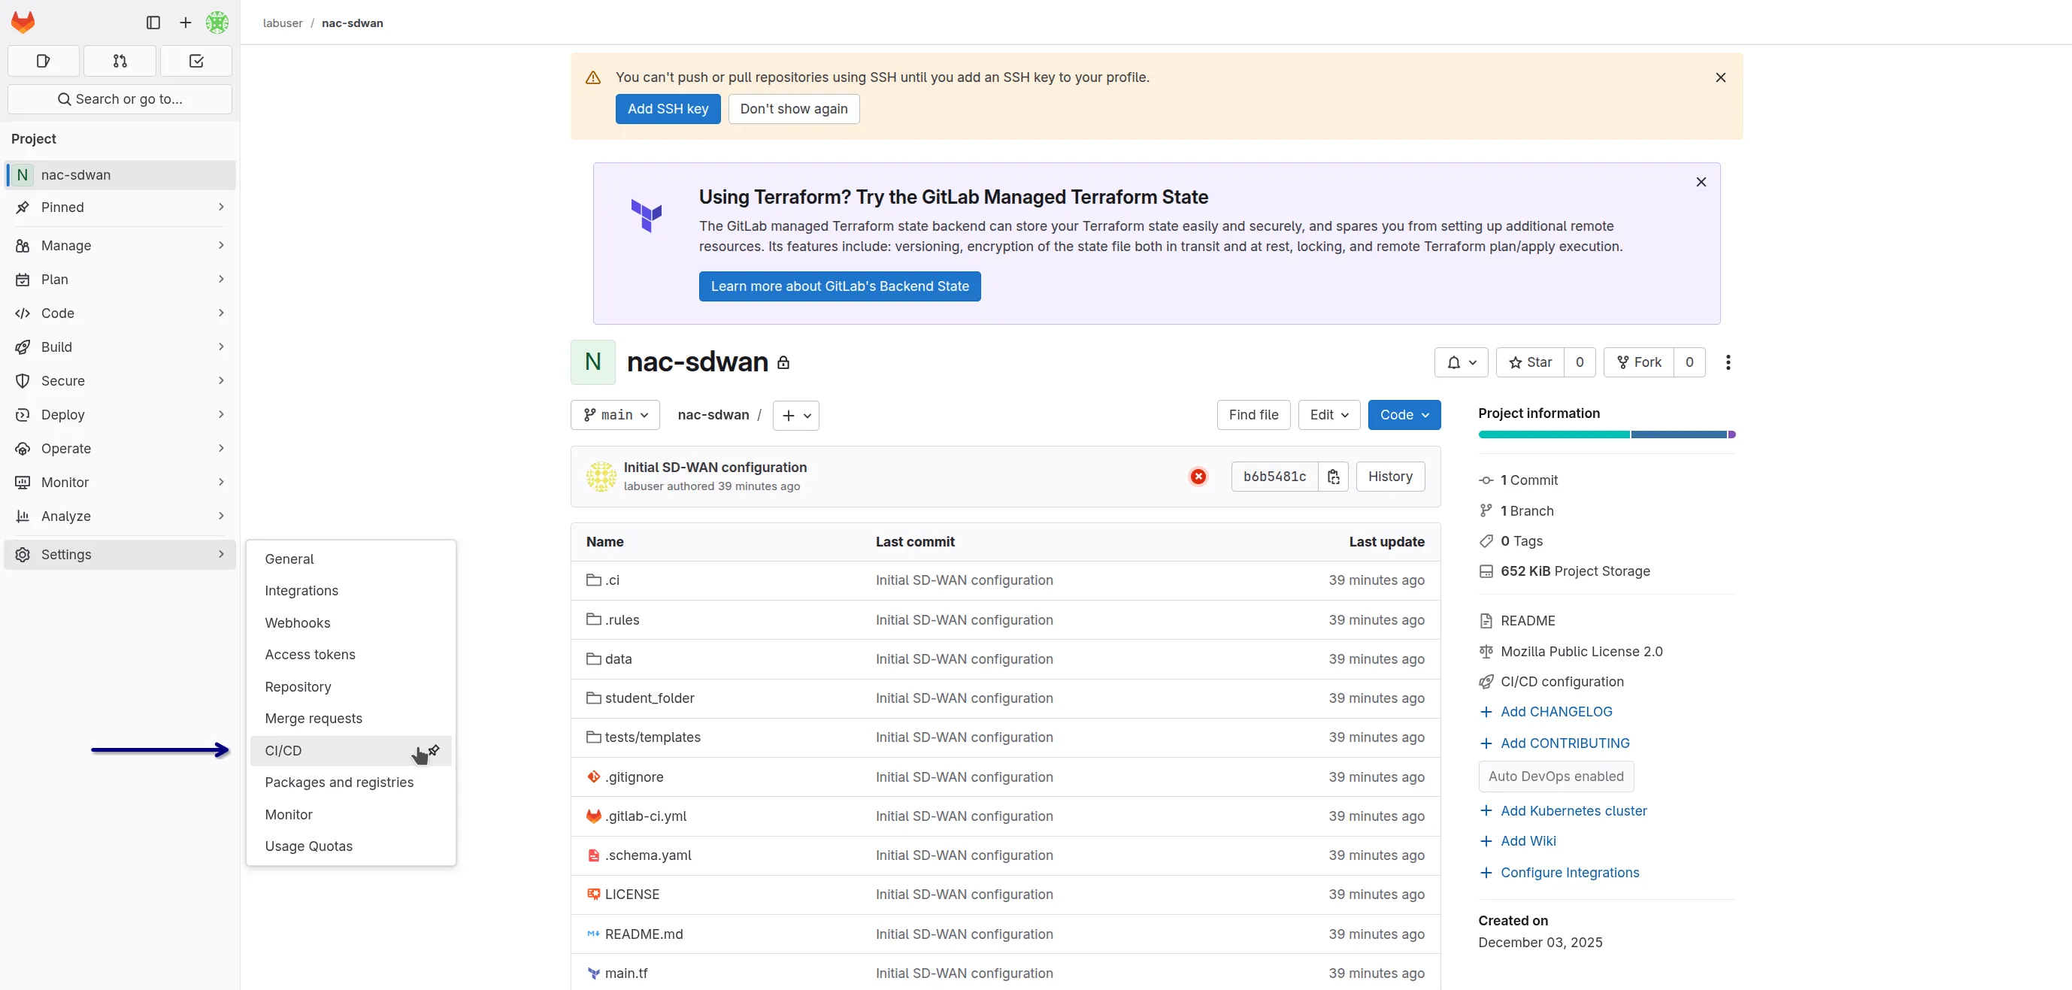Click the GitLab logo in the top corner
The width and height of the screenshot is (2072, 990).
point(23,22)
